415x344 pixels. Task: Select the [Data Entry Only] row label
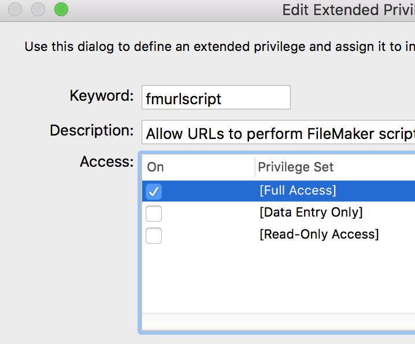pyautogui.click(x=311, y=213)
